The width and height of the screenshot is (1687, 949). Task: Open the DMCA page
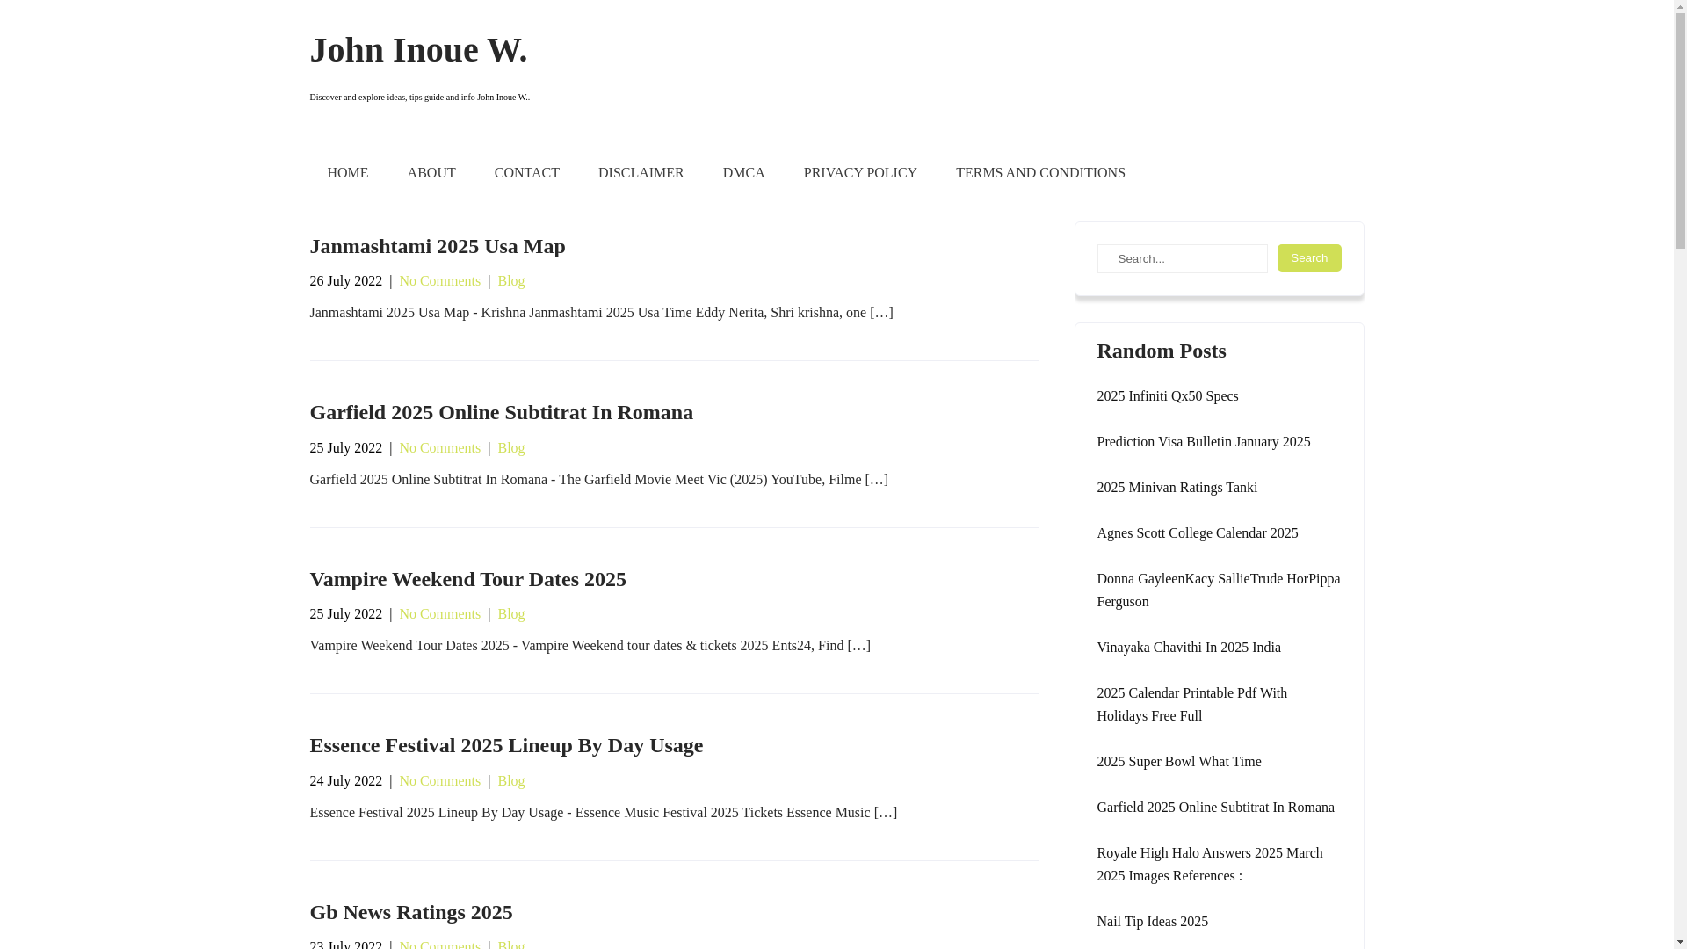[744, 173]
